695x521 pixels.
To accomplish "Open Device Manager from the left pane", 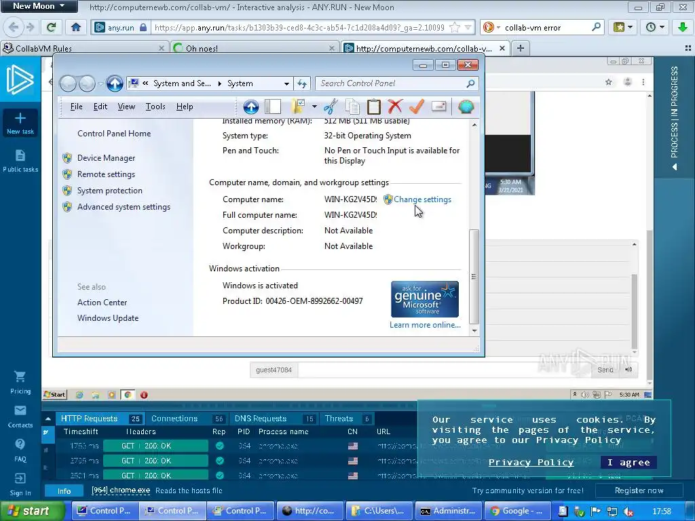I will click(106, 158).
